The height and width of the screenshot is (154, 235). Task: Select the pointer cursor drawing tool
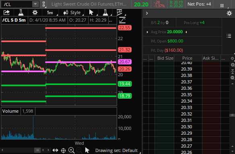(x=91, y=12)
